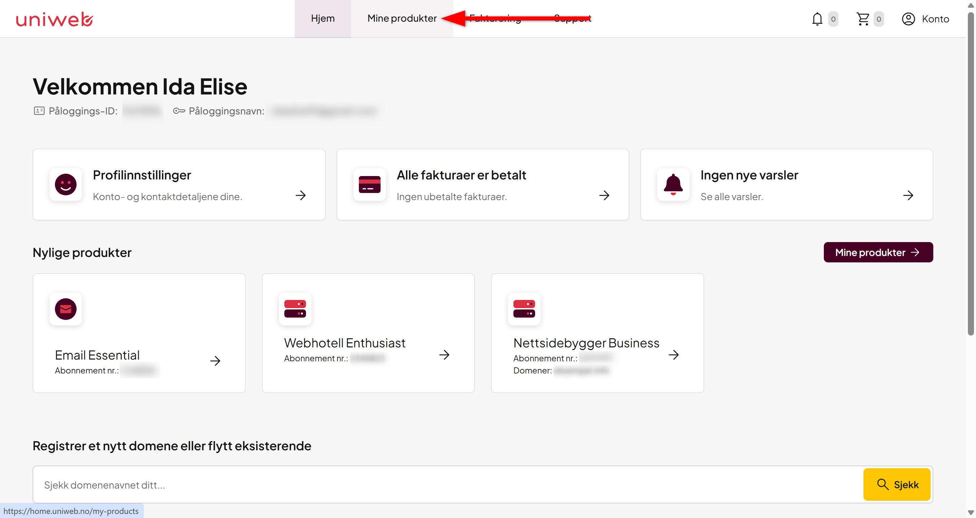Click the scrollbar up arrow

pos(971,5)
